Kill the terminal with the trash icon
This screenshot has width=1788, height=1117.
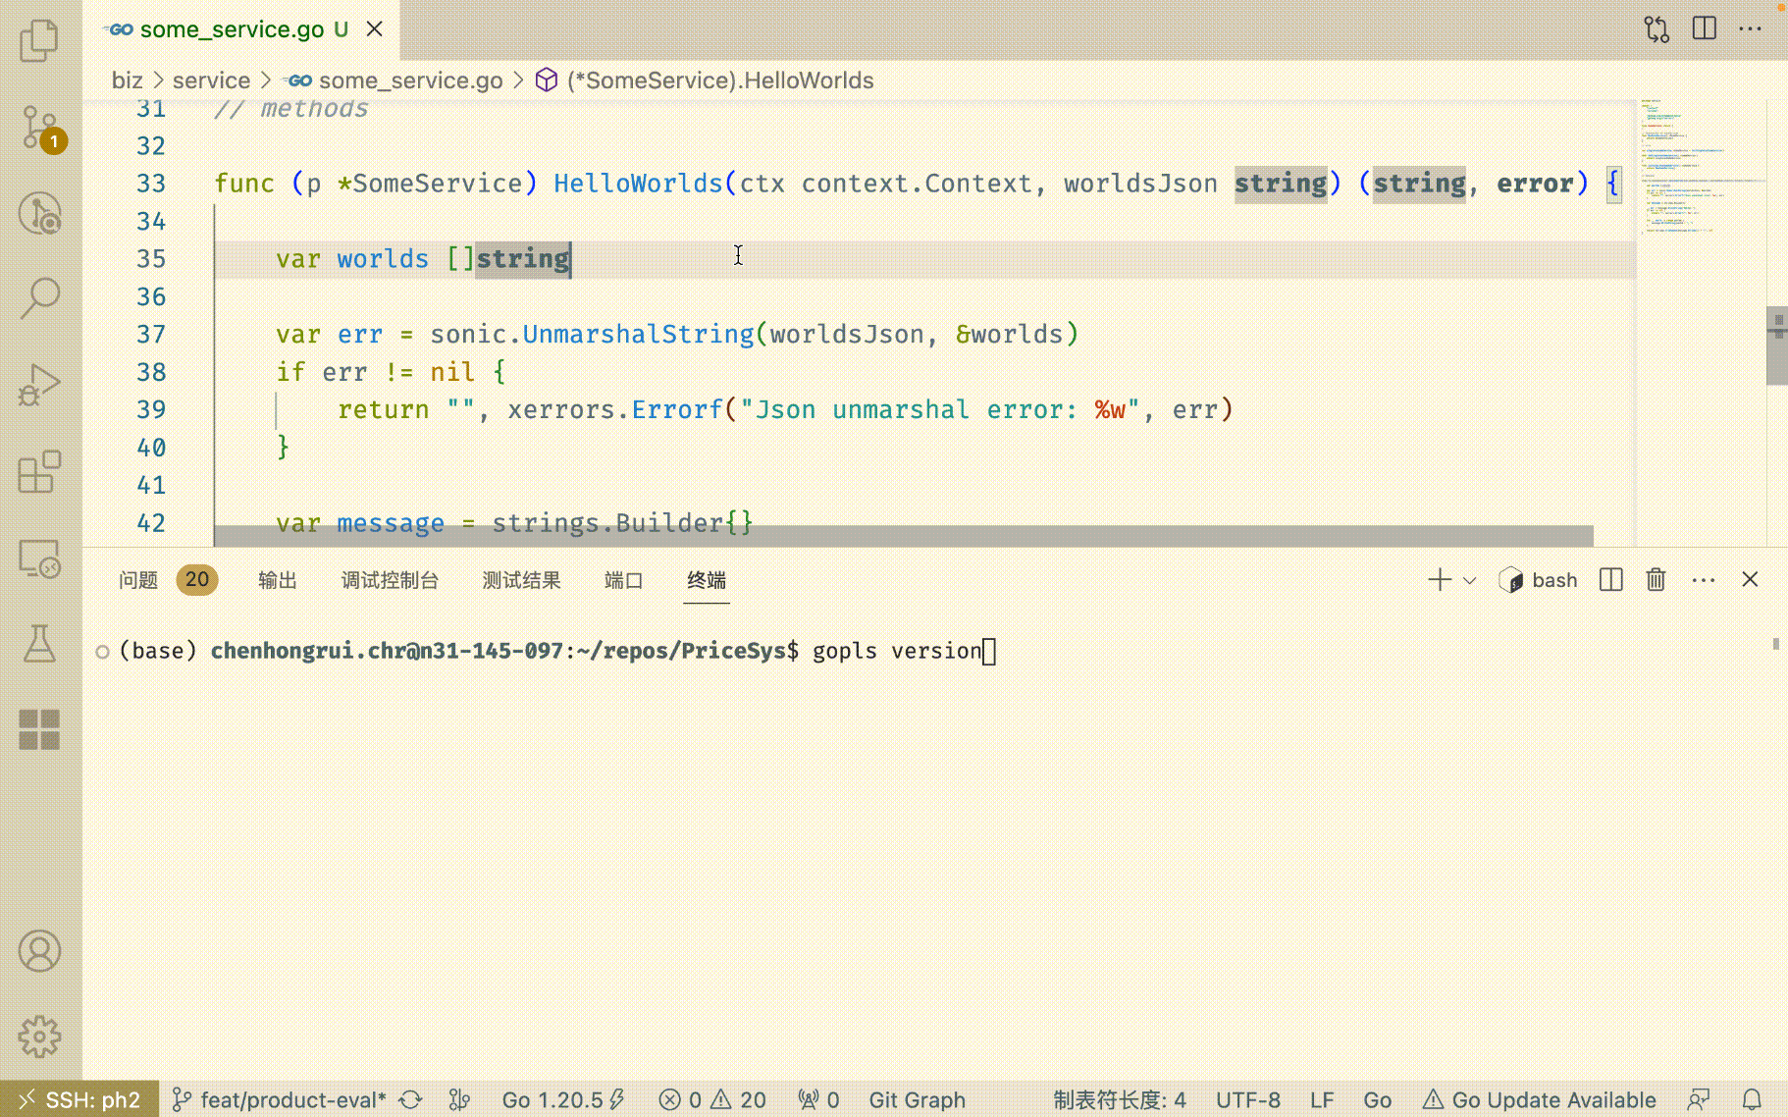(x=1656, y=579)
